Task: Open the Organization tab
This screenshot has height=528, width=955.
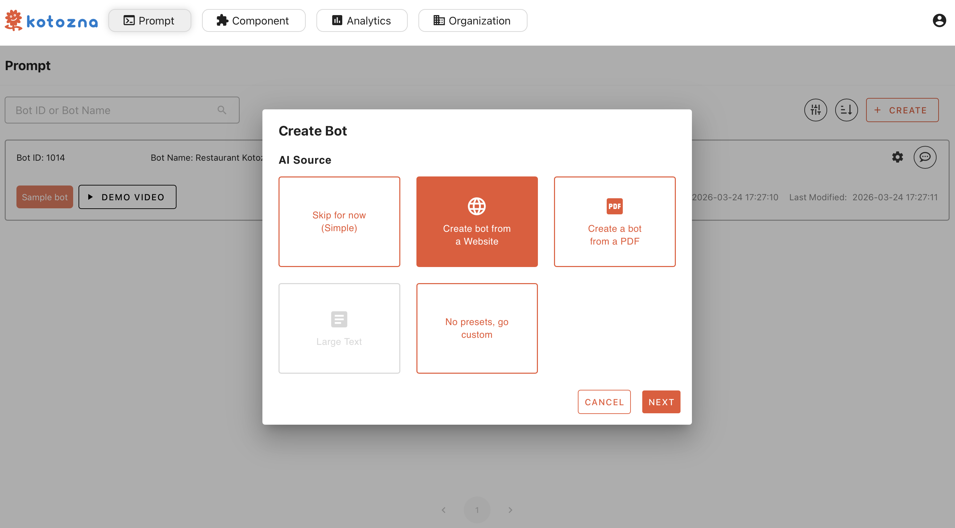Action: coord(472,20)
